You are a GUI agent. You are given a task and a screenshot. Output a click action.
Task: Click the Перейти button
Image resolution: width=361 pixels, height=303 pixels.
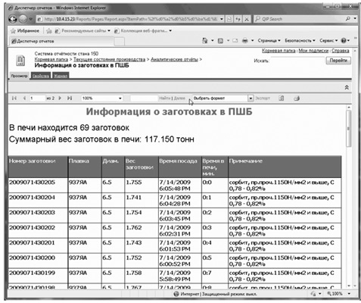[338, 61]
